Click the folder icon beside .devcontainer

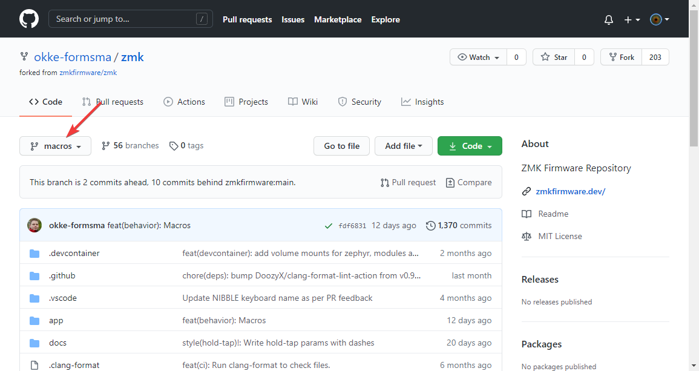pos(34,253)
